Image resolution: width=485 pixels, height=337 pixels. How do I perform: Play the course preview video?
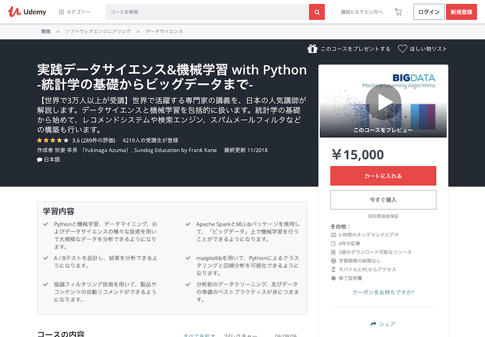(x=383, y=102)
